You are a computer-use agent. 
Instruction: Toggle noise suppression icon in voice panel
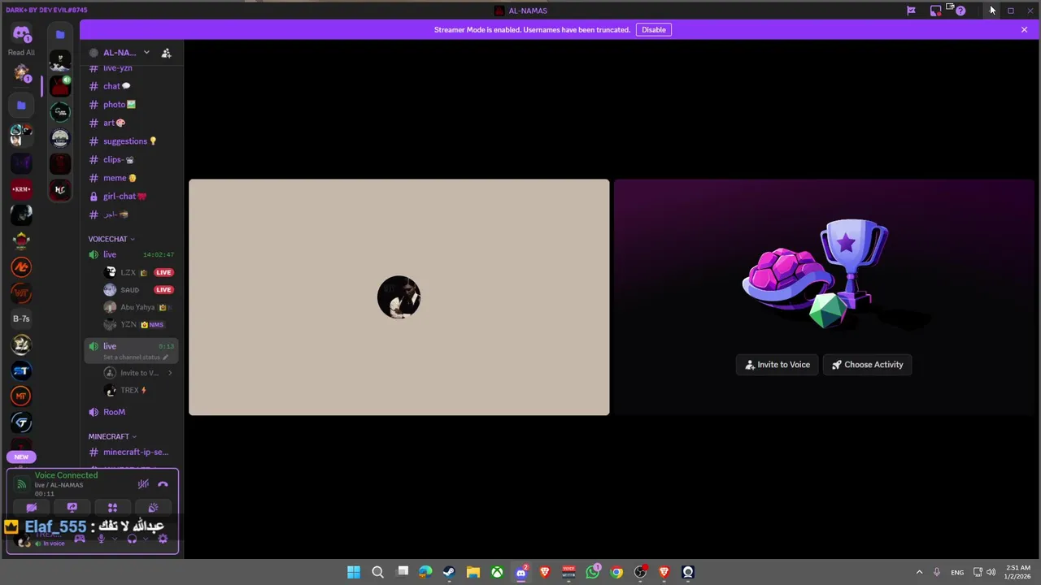[x=143, y=484]
